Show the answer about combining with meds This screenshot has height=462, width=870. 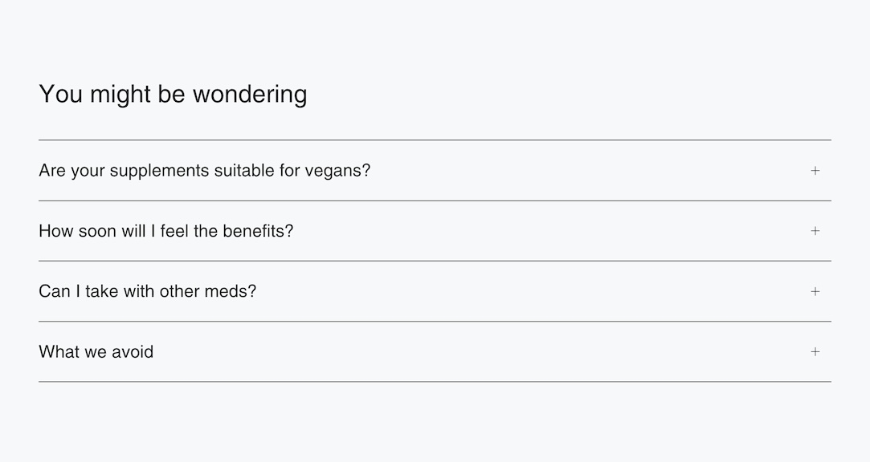coord(147,291)
